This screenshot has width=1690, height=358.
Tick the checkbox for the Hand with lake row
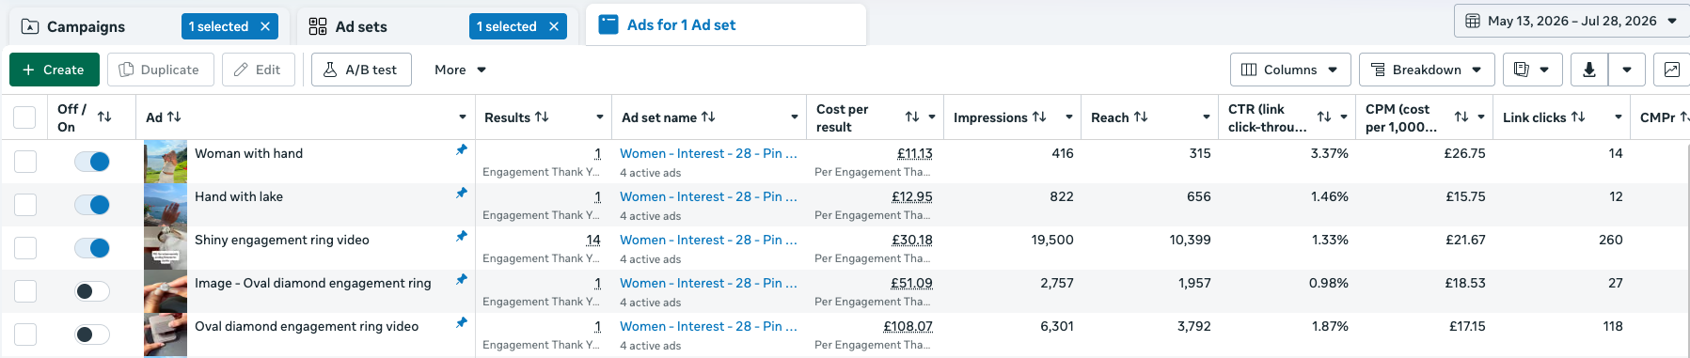pyautogui.click(x=25, y=205)
